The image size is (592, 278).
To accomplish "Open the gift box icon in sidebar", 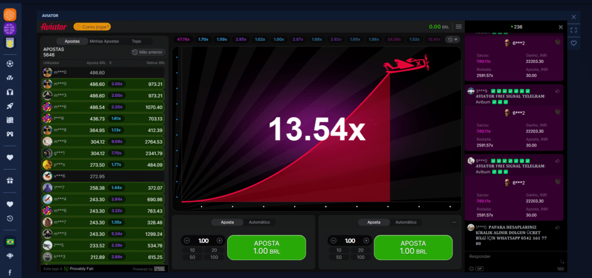I will point(9,181).
